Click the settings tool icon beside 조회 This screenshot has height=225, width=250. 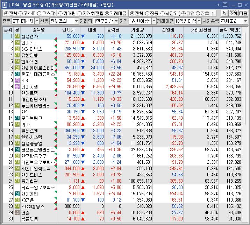click(x=224, y=13)
